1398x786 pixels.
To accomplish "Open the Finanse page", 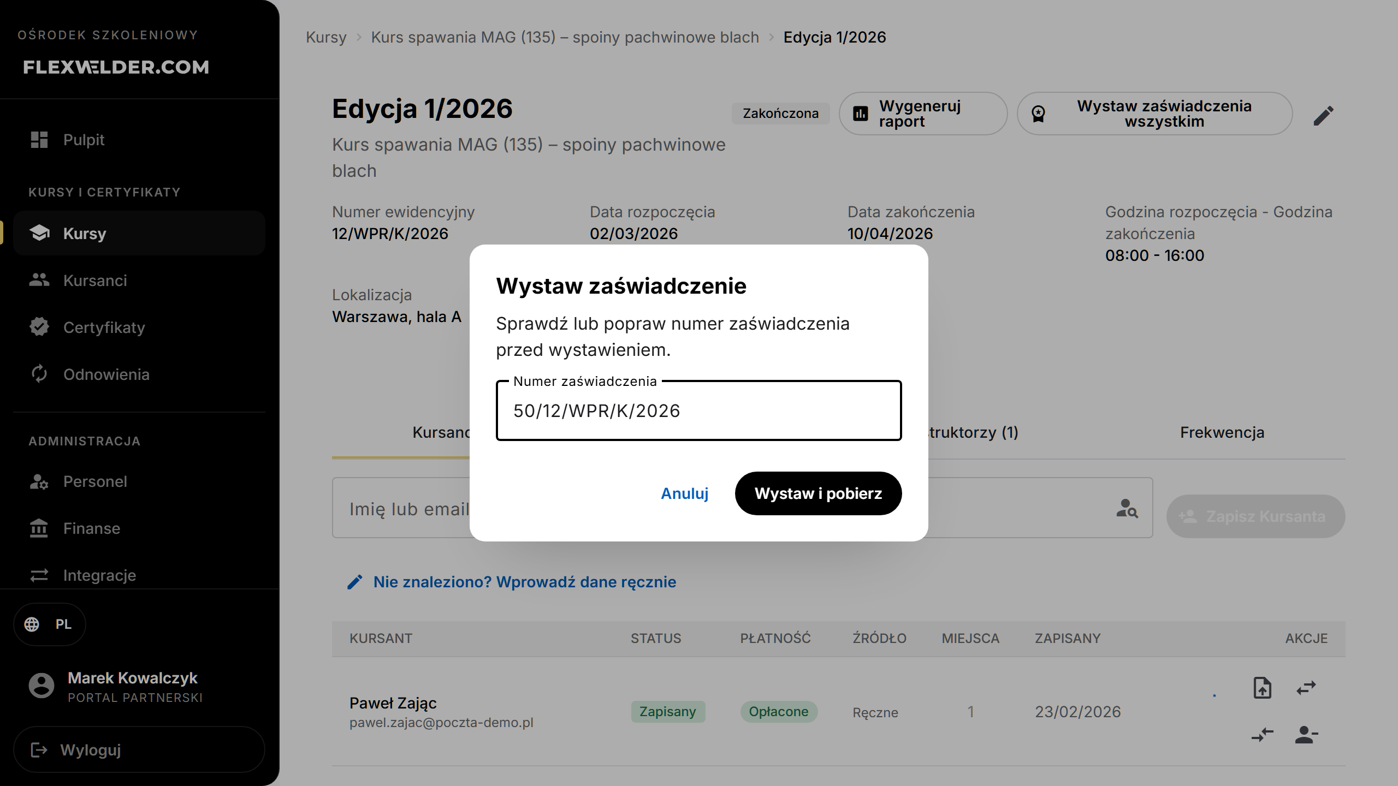I will point(139,528).
